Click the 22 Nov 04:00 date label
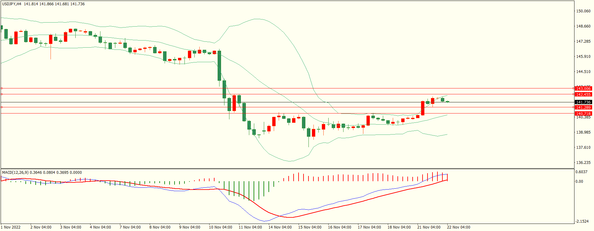594x231 pixels. click(459, 227)
